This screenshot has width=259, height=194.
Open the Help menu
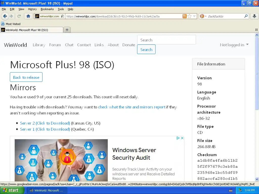(x=71, y=9)
